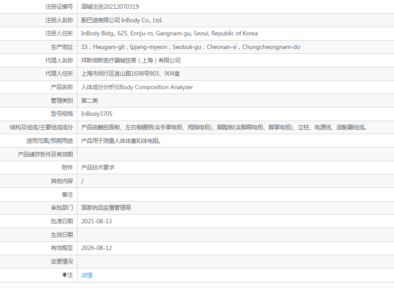
Task: Click the structure description starting 产品由触控面板
Action: click(224, 127)
